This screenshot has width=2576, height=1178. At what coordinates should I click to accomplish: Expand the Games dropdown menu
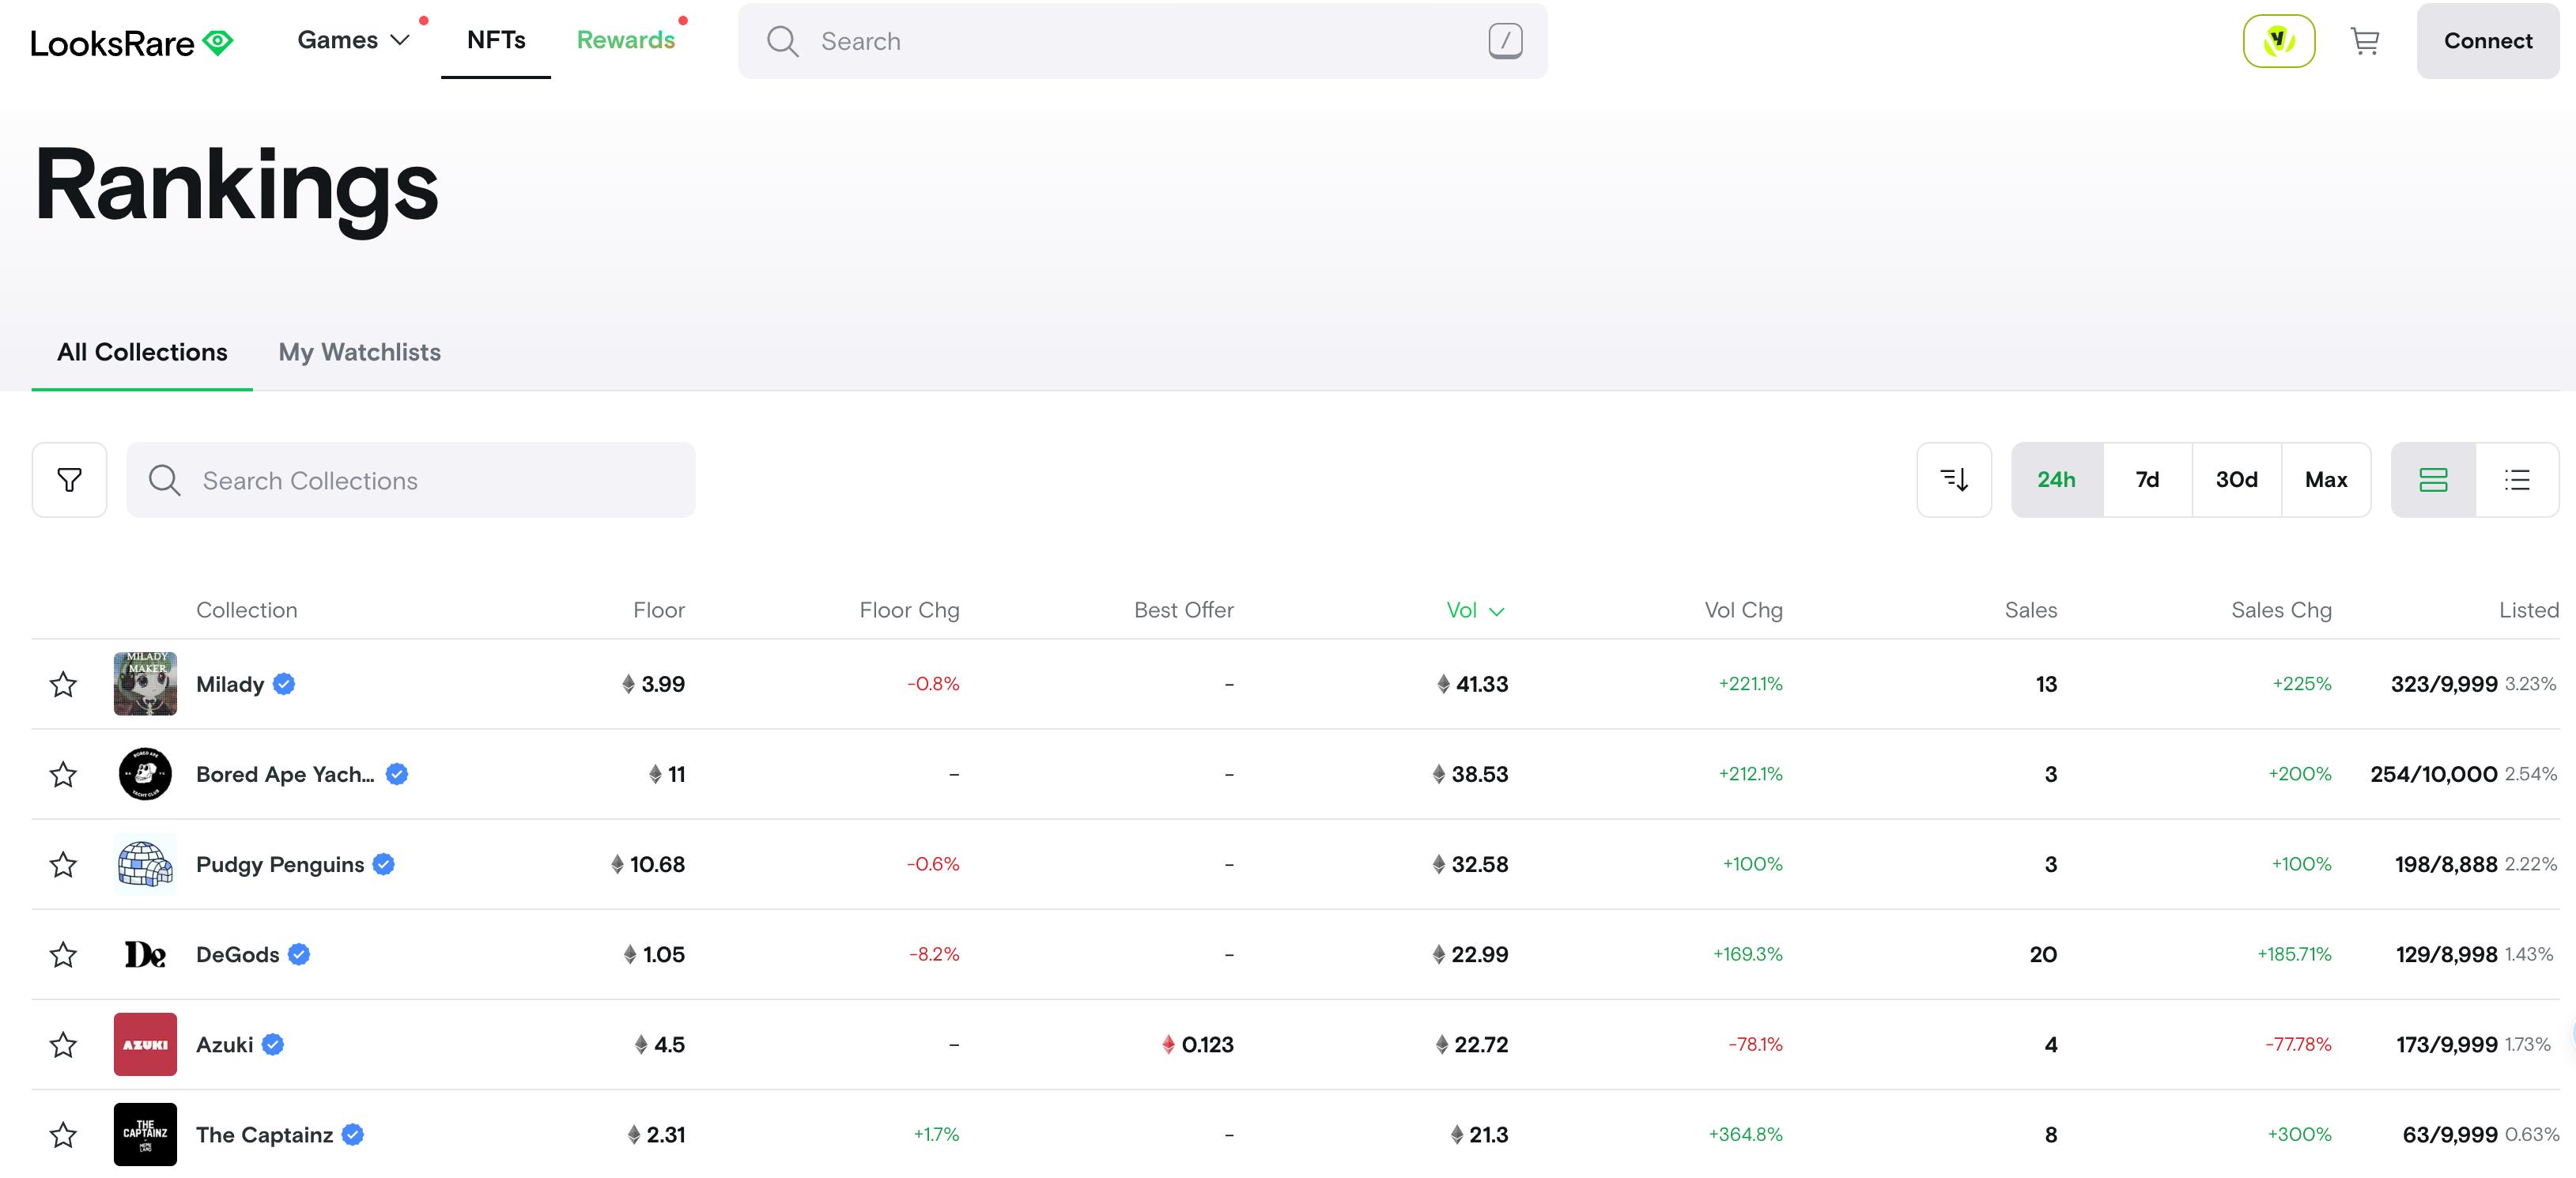tap(353, 40)
